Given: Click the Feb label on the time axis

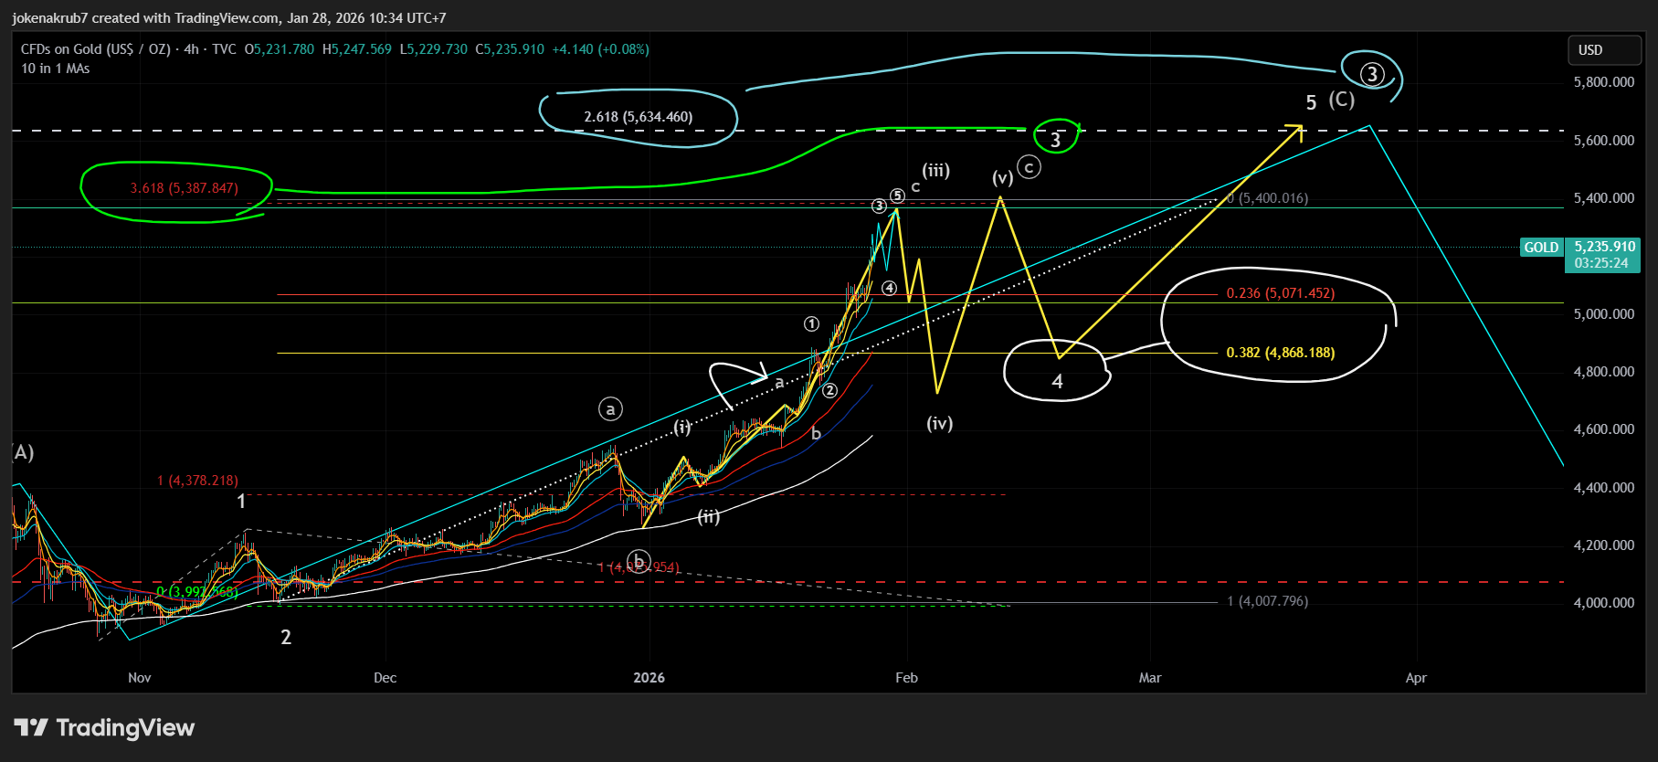Looking at the screenshot, I should (x=906, y=678).
